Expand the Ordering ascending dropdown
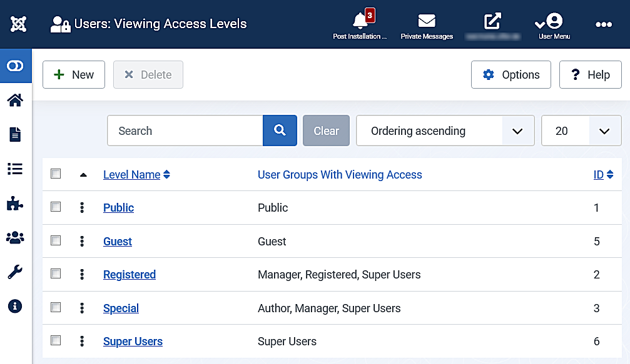Viewport: 630px width, 364px height. (x=445, y=131)
